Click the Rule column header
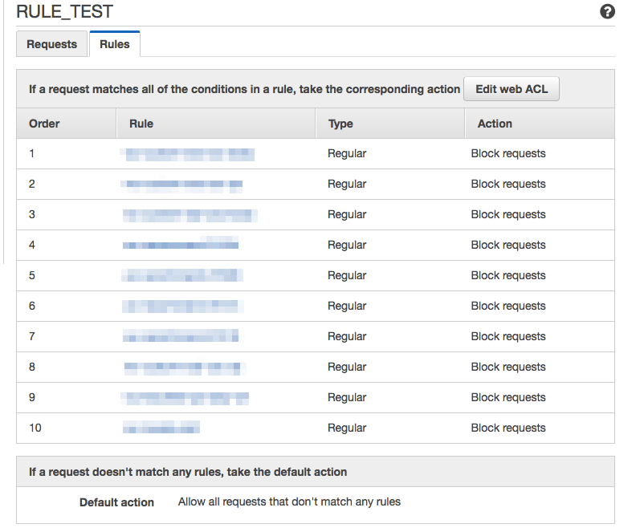The height and width of the screenshot is (532, 640). click(x=141, y=124)
